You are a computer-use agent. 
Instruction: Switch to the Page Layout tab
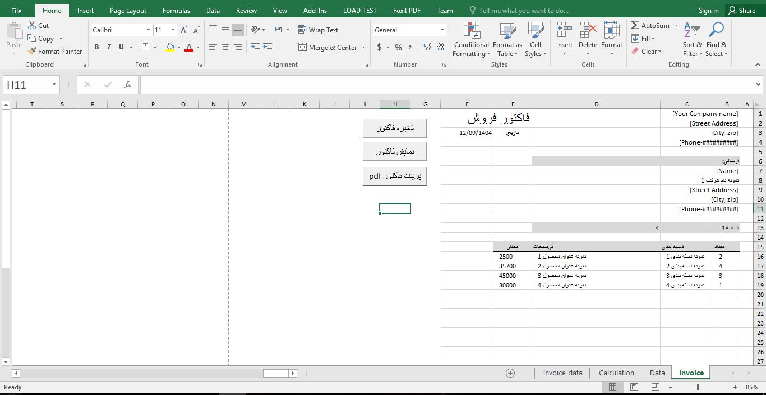tap(128, 10)
